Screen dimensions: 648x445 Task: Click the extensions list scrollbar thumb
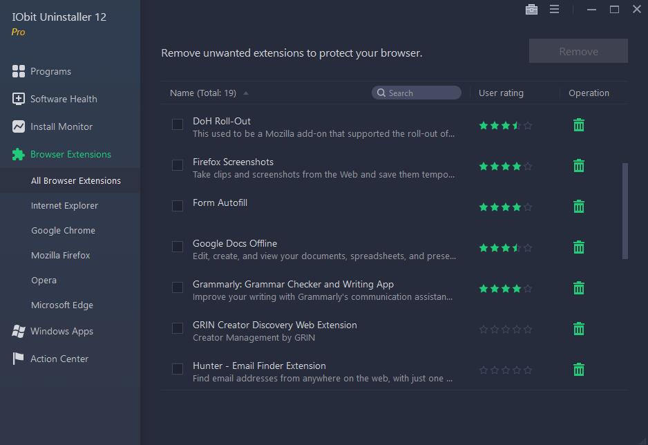pyautogui.click(x=625, y=211)
